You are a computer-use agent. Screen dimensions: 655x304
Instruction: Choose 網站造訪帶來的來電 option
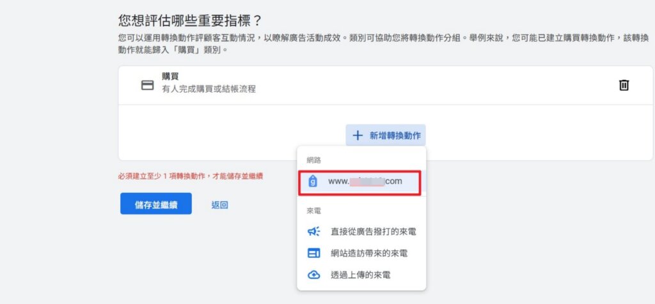click(368, 254)
